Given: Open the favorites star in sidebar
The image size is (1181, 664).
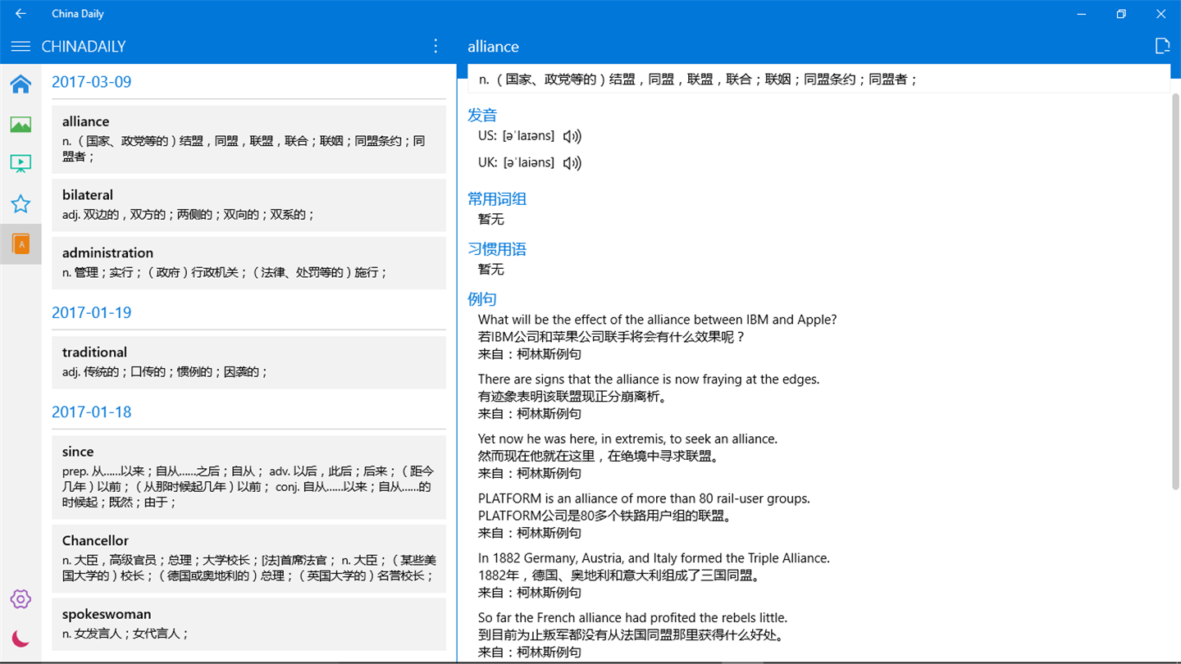Looking at the screenshot, I should (x=21, y=204).
